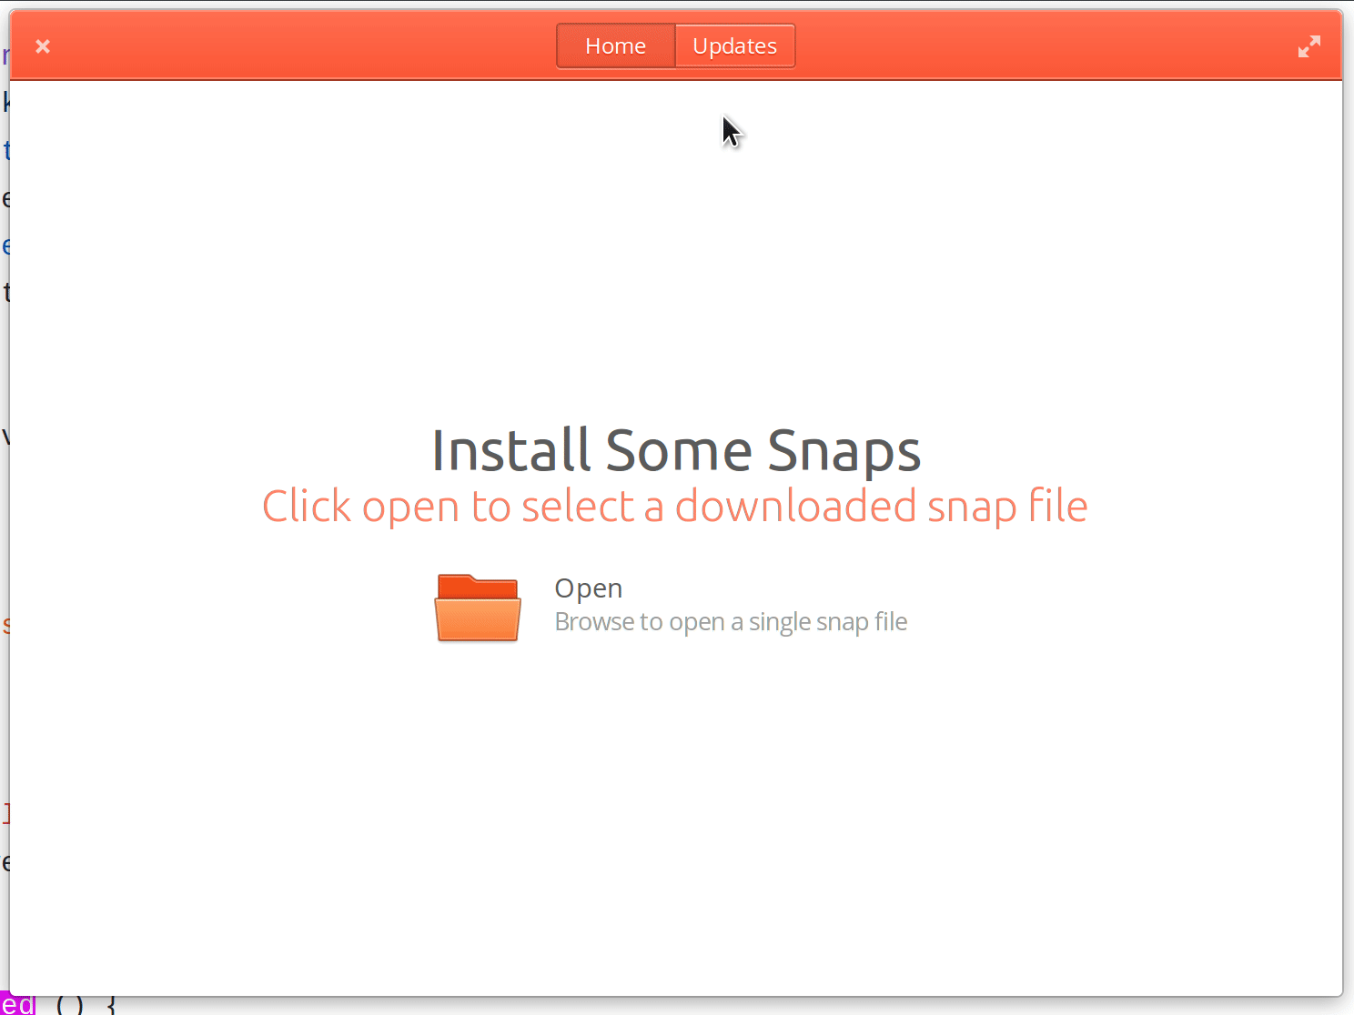Click the Open label to pick a snap
The height and width of the screenshot is (1015, 1354).
tap(588, 588)
